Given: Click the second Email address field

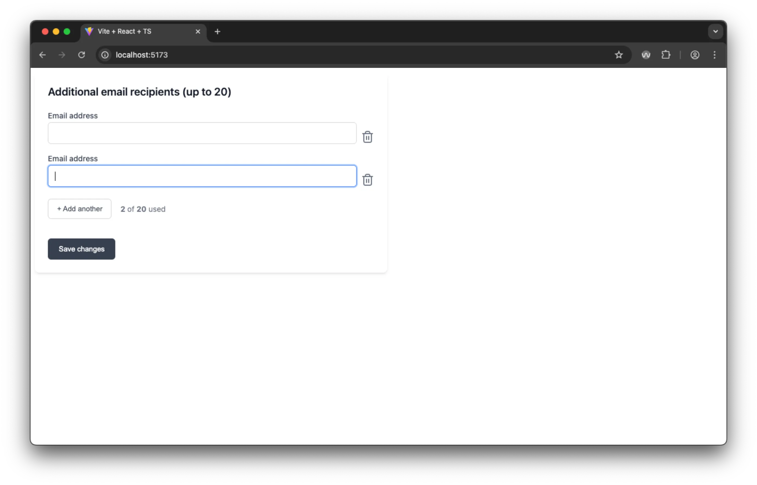Looking at the screenshot, I should pos(202,176).
